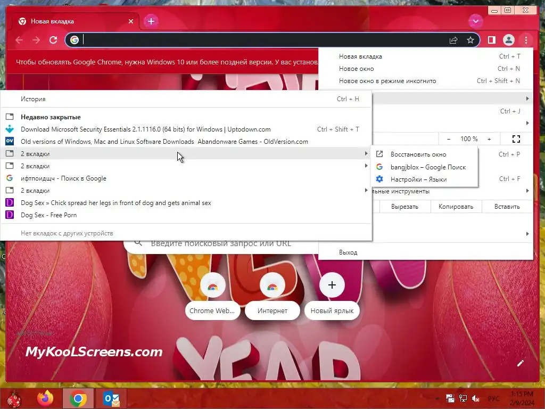The width and height of the screenshot is (545, 409).
Task: Open Настройки – Языки entry
Action: pyautogui.click(x=425, y=179)
